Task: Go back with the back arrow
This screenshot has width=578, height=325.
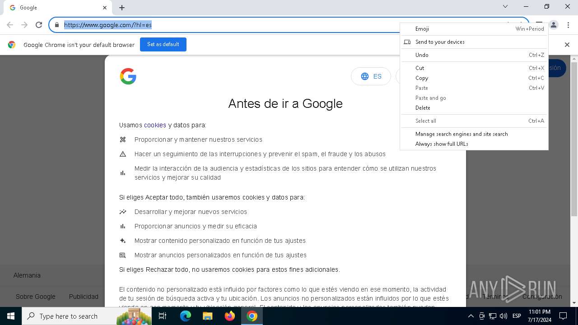Action: click(x=10, y=25)
